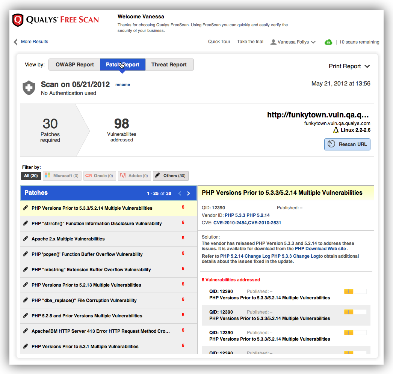Click patch icon of Apache 2.x row
The height and width of the screenshot is (374, 393).
tap(26, 239)
